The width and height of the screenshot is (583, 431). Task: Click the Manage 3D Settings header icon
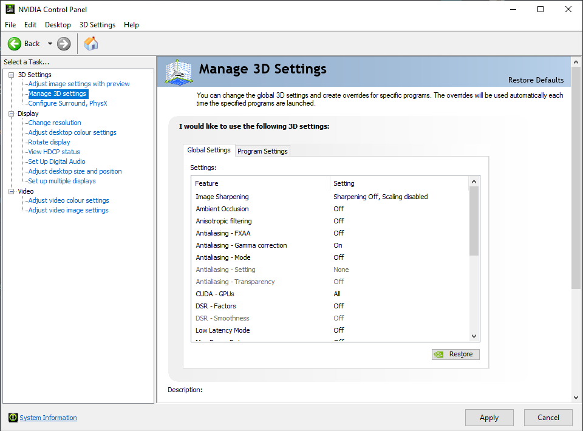[179, 72]
